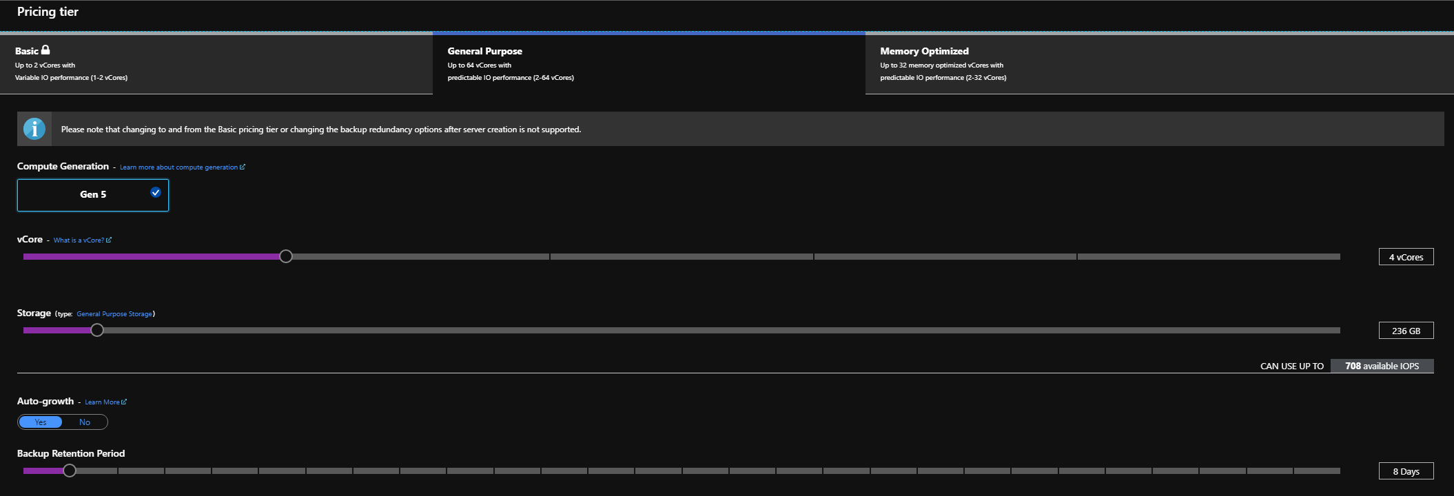
Task: Click the Compute Generation label
Action: click(63, 166)
